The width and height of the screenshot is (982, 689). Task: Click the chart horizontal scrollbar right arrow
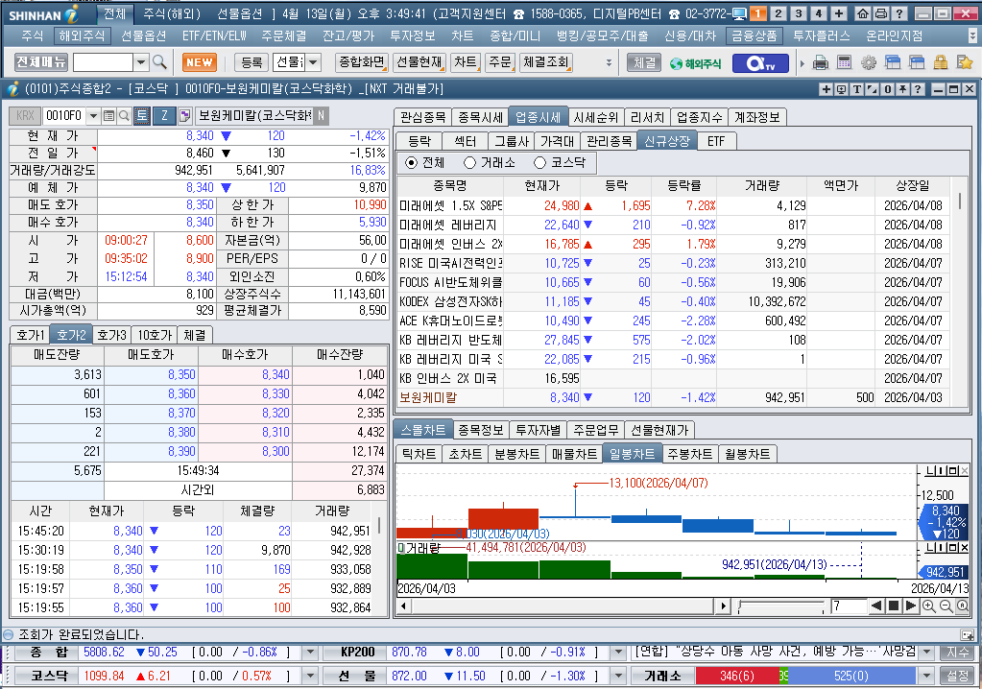(x=724, y=606)
